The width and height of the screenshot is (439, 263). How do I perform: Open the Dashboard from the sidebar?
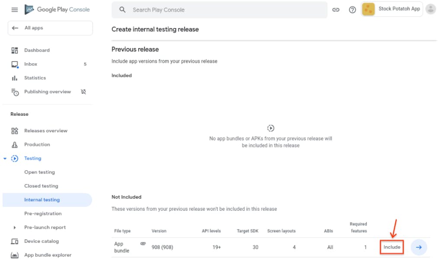click(37, 50)
